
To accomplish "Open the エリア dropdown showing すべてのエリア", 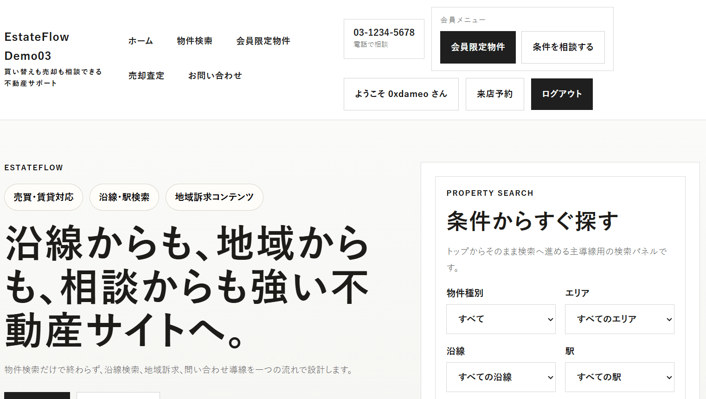I will [x=619, y=319].
